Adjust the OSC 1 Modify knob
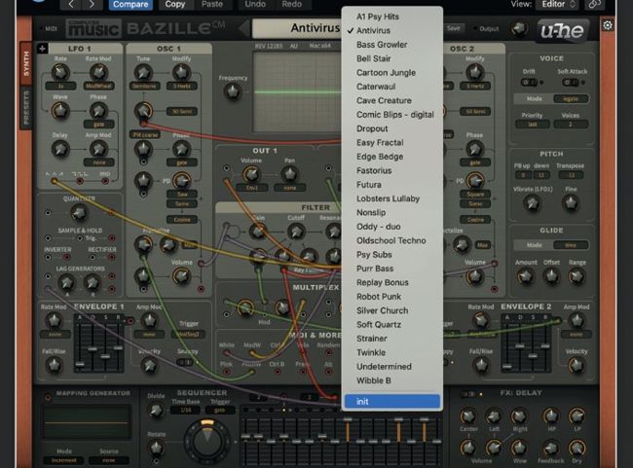The image size is (633, 468). point(181,73)
